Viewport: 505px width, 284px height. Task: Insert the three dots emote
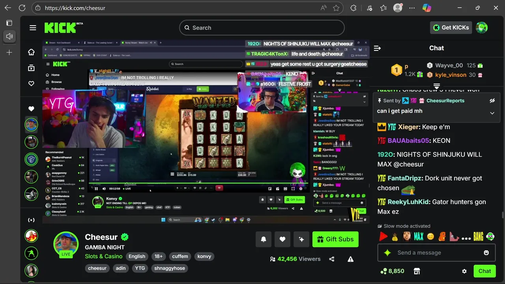466,238
